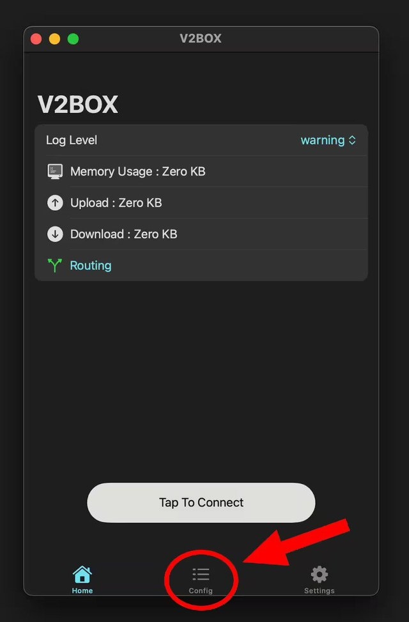Click the Memory Usage monitor icon
The height and width of the screenshot is (622, 409).
56,171
